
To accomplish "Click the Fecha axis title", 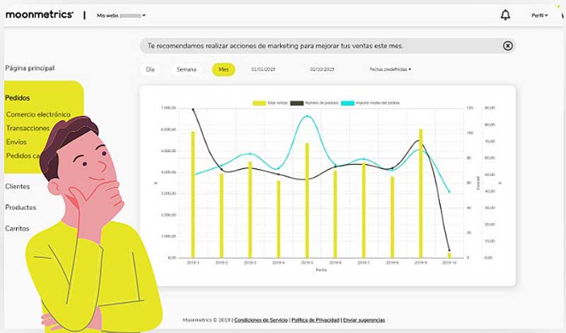I will [x=321, y=270].
